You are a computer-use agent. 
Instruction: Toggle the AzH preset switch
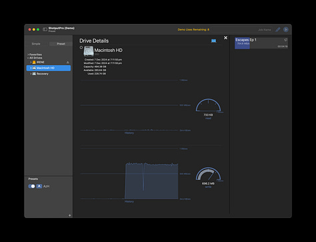32,186
